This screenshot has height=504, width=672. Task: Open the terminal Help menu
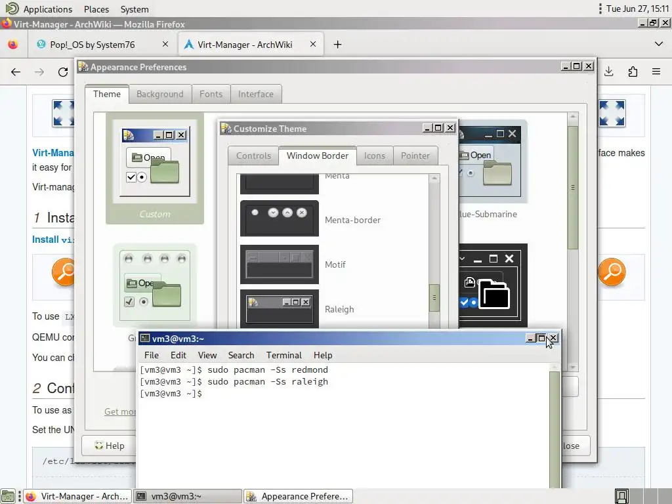pyautogui.click(x=323, y=355)
